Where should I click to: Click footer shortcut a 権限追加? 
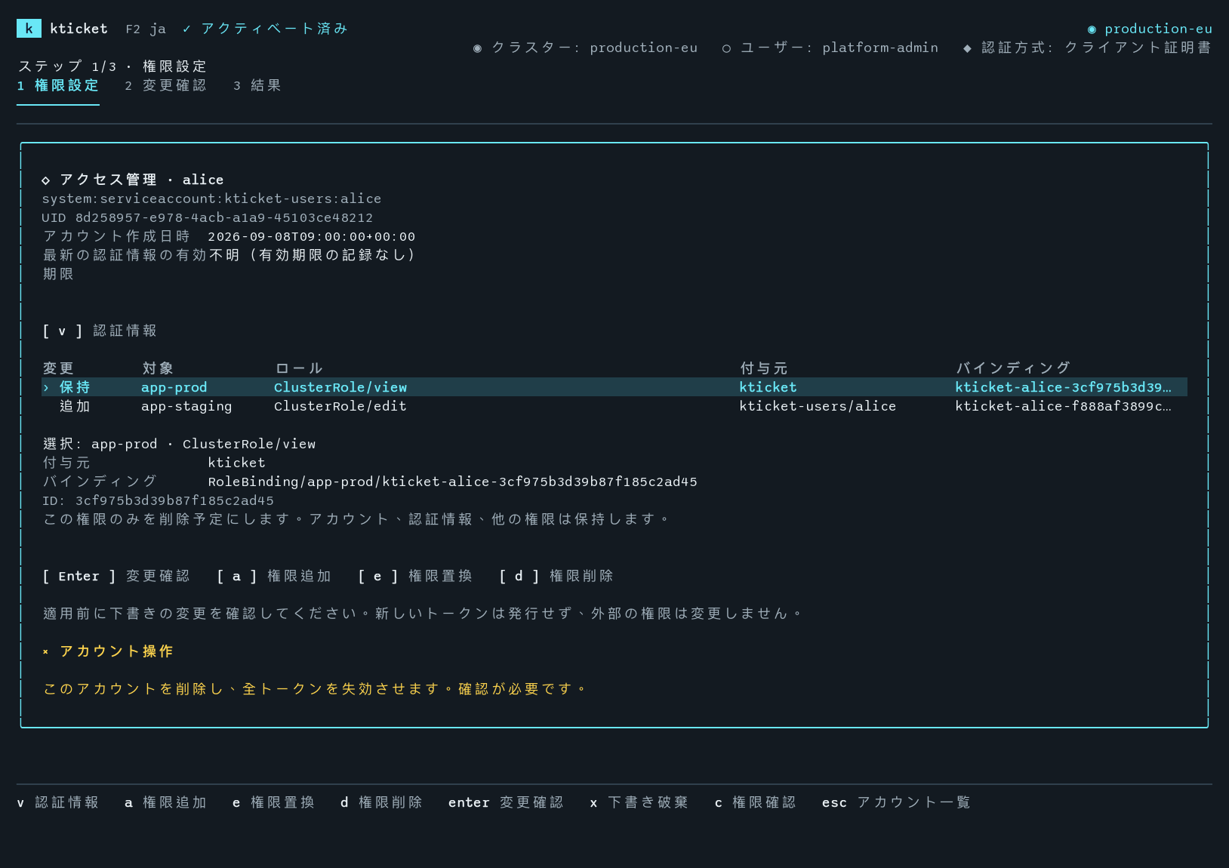click(166, 802)
